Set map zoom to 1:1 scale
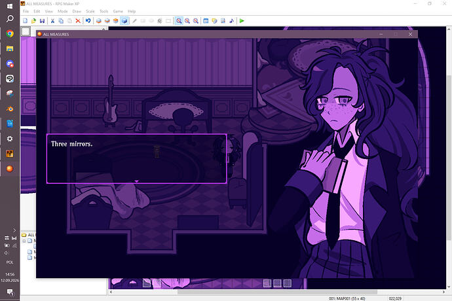 point(179,21)
